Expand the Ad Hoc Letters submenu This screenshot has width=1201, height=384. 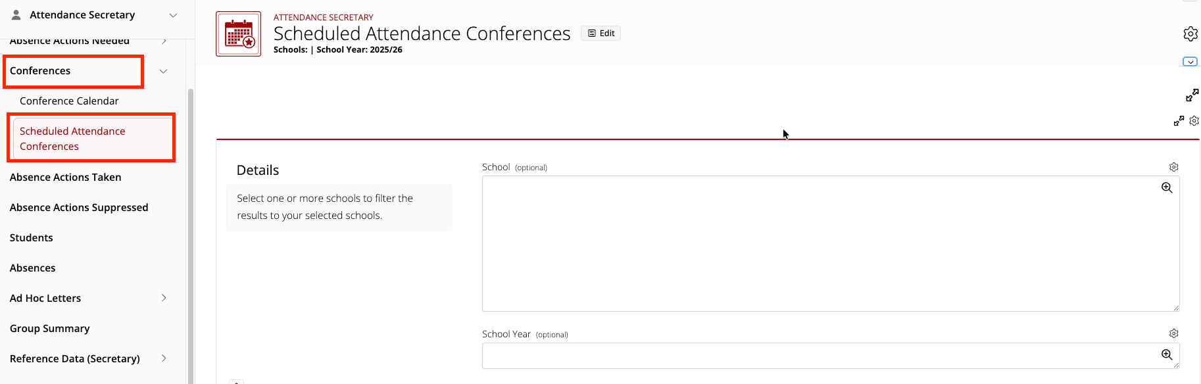[x=164, y=298]
